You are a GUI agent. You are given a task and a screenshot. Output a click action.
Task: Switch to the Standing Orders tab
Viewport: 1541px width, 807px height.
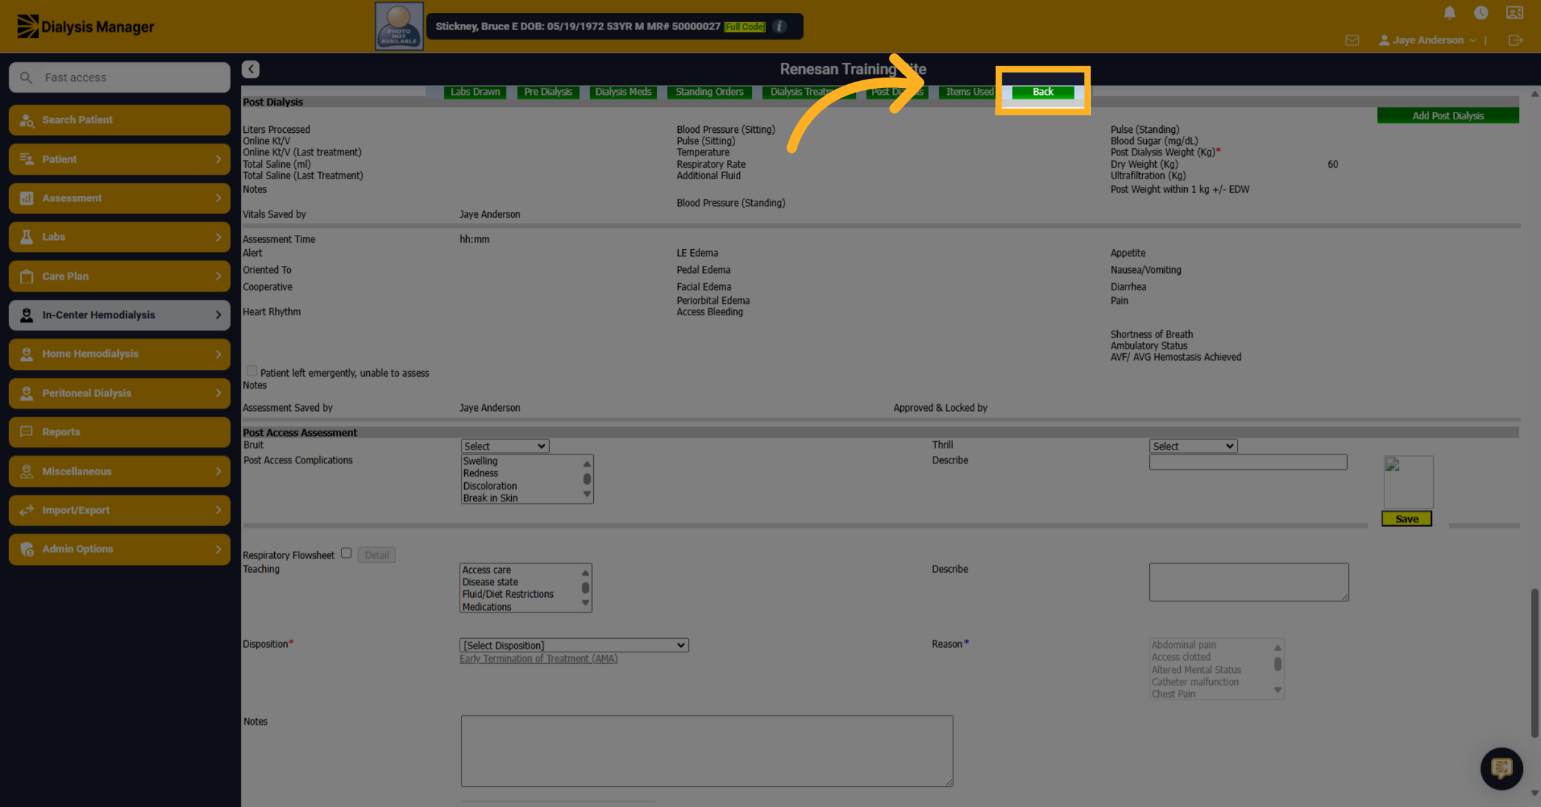click(710, 92)
